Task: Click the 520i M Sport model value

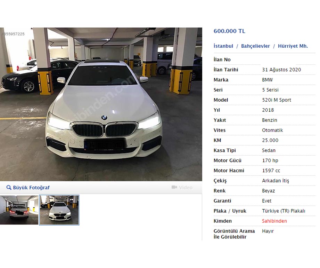Action: [277, 100]
